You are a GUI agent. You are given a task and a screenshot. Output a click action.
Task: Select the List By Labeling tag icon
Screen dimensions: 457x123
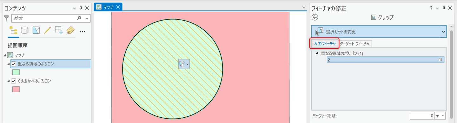click(x=70, y=30)
